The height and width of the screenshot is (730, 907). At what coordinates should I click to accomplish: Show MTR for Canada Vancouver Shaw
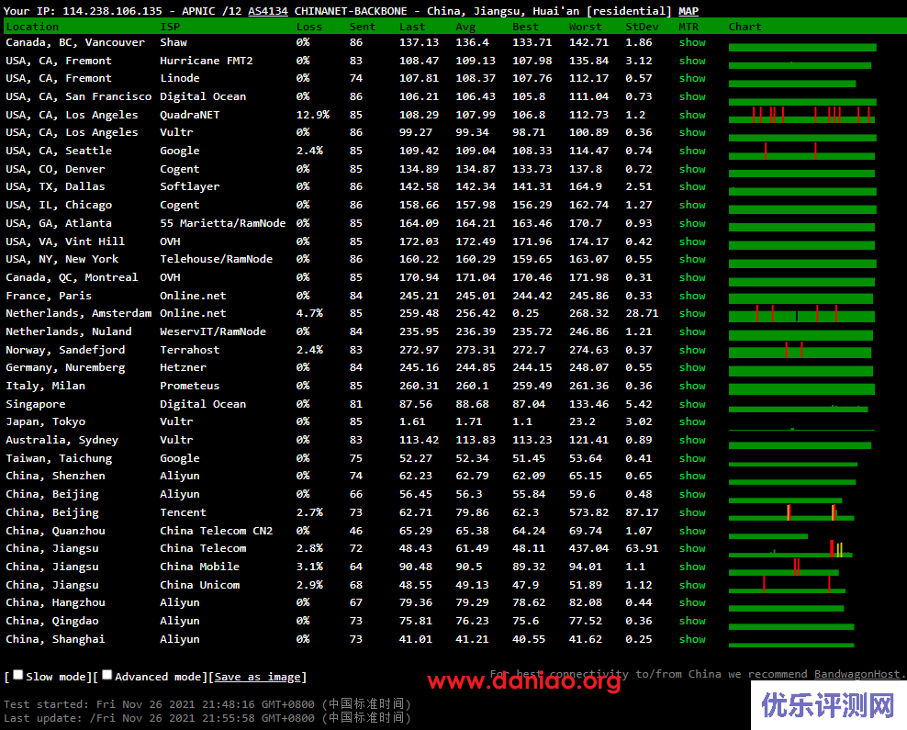(692, 42)
